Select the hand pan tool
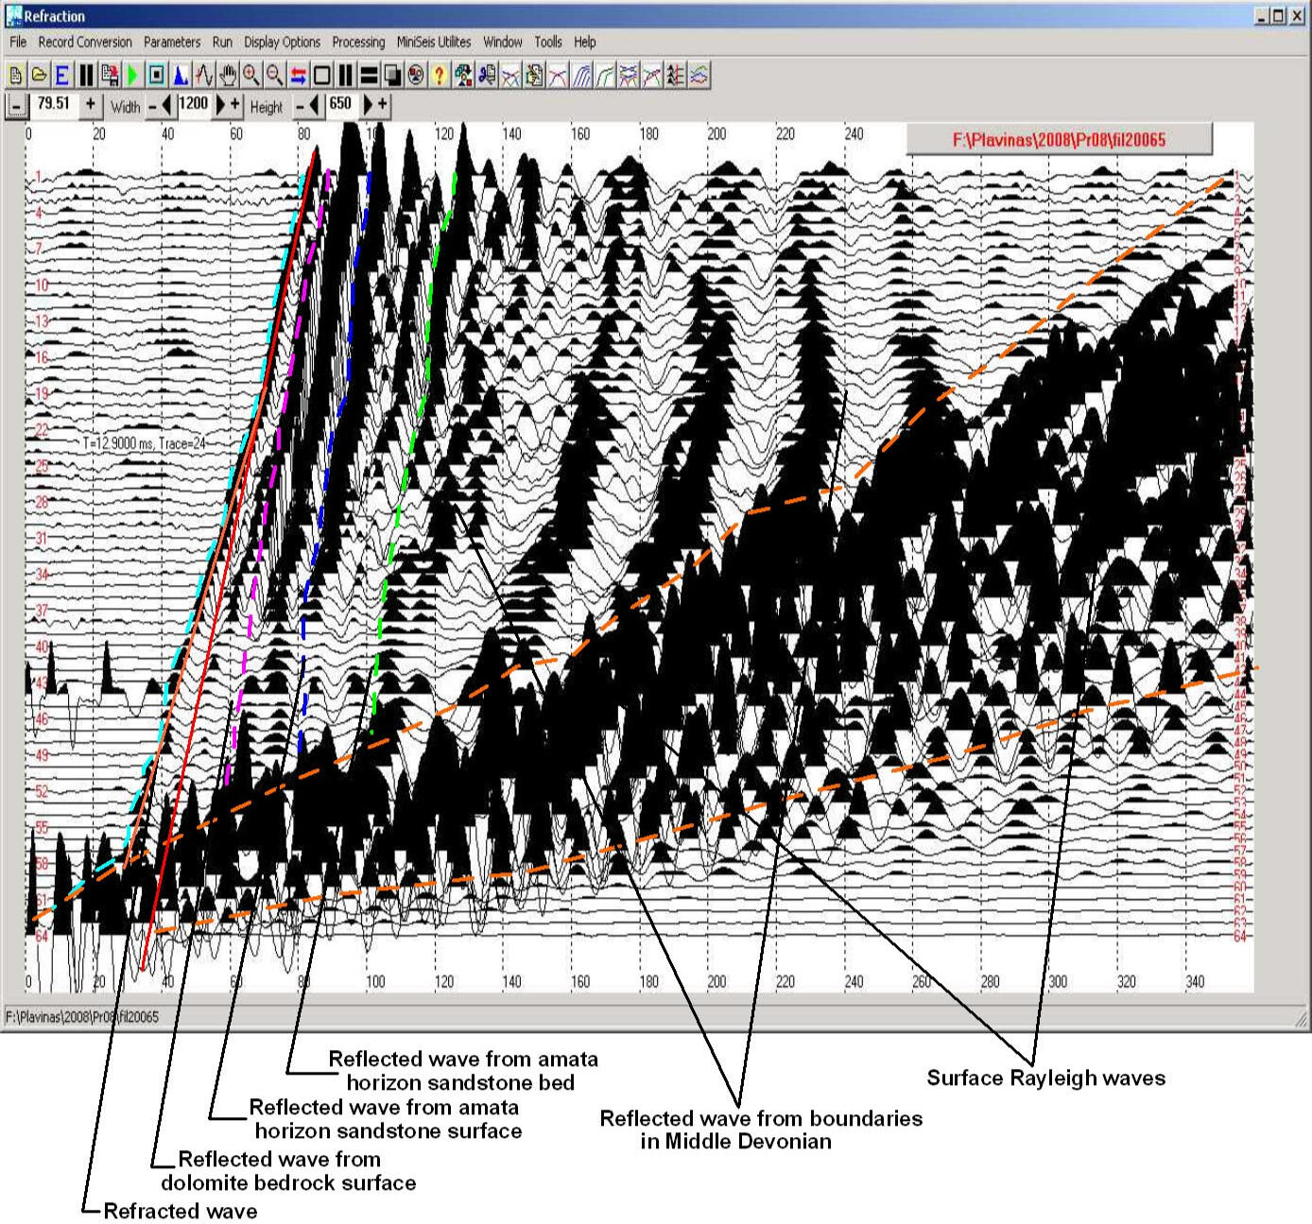Screen dimensions: 1312x1224 pos(228,76)
